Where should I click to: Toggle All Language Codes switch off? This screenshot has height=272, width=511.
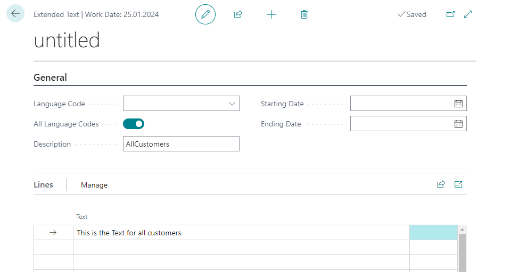[x=134, y=124]
